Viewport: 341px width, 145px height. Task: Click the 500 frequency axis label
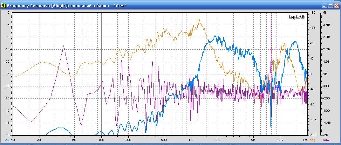pos(164,140)
